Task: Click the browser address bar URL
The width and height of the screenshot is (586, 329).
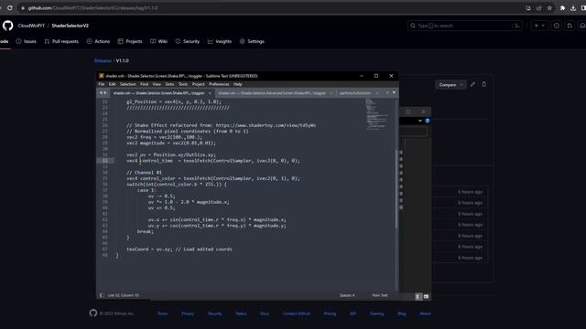Action: [x=92, y=8]
